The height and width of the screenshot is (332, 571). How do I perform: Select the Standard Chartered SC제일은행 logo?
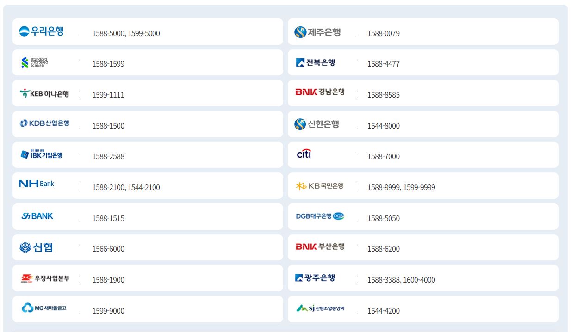point(35,62)
